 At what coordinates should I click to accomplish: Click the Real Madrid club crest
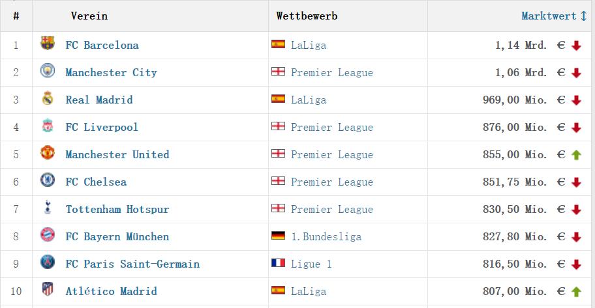click(48, 99)
